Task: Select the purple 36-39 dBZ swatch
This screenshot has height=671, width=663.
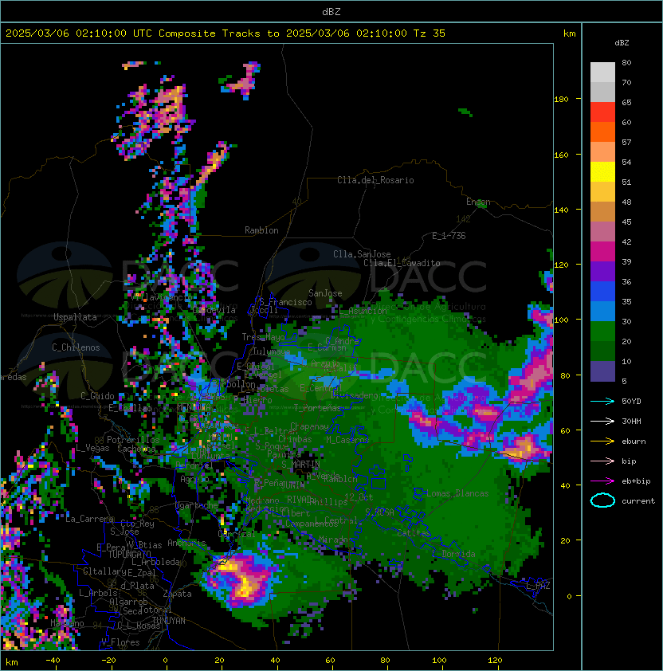Action: (x=602, y=271)
